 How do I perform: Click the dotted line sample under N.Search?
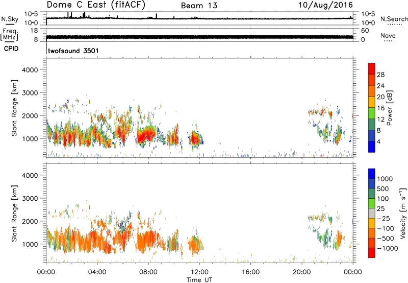[x=394, y=25]
